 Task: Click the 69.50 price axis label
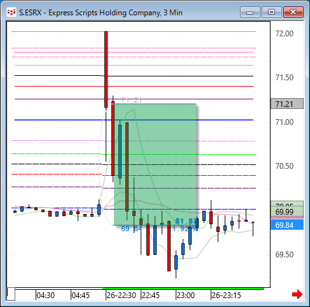[285, 254]
